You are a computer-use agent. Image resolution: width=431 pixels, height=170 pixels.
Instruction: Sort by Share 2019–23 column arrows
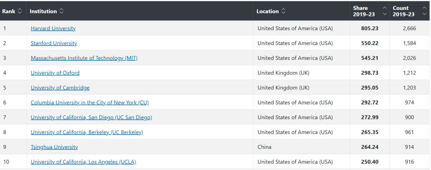[x=385, y=11]
